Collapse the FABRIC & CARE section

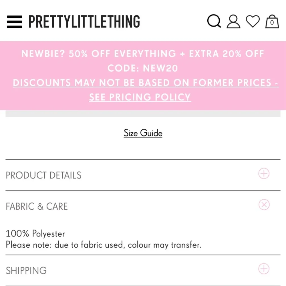(37, 206)
